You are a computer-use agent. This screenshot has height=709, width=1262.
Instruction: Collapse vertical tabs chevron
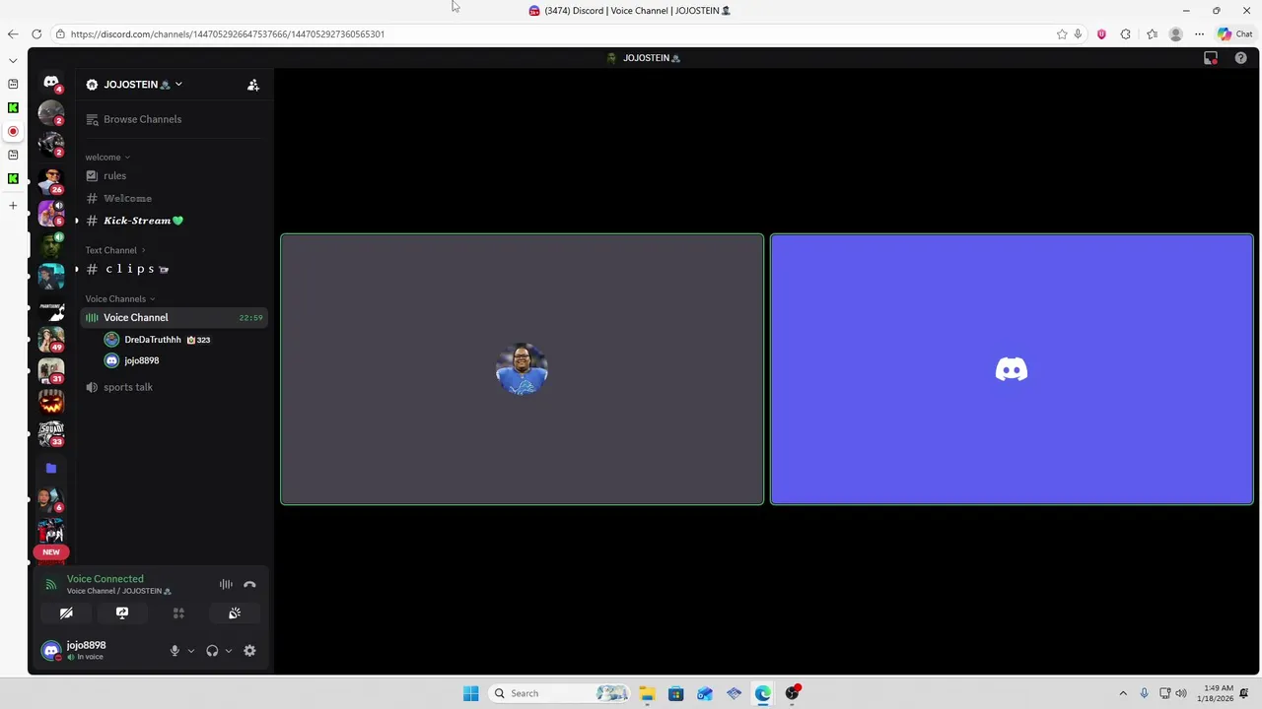pos(13,60)
